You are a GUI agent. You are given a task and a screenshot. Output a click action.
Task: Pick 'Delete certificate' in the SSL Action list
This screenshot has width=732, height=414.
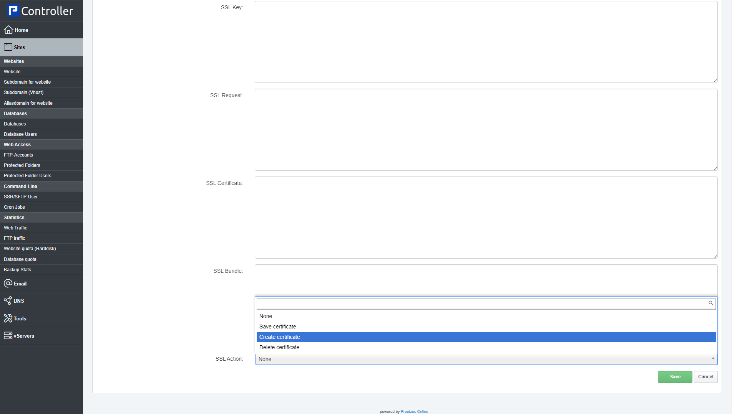click(x=279, y=347)
